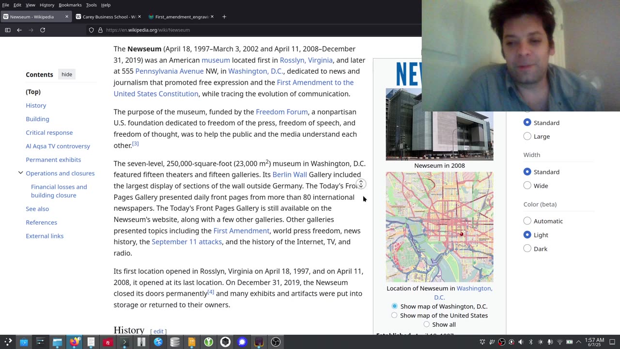This screenshot has width=620, height=349.
Task: Close the Newseum Wikipedia tab
Action: (x=67, y=16)
